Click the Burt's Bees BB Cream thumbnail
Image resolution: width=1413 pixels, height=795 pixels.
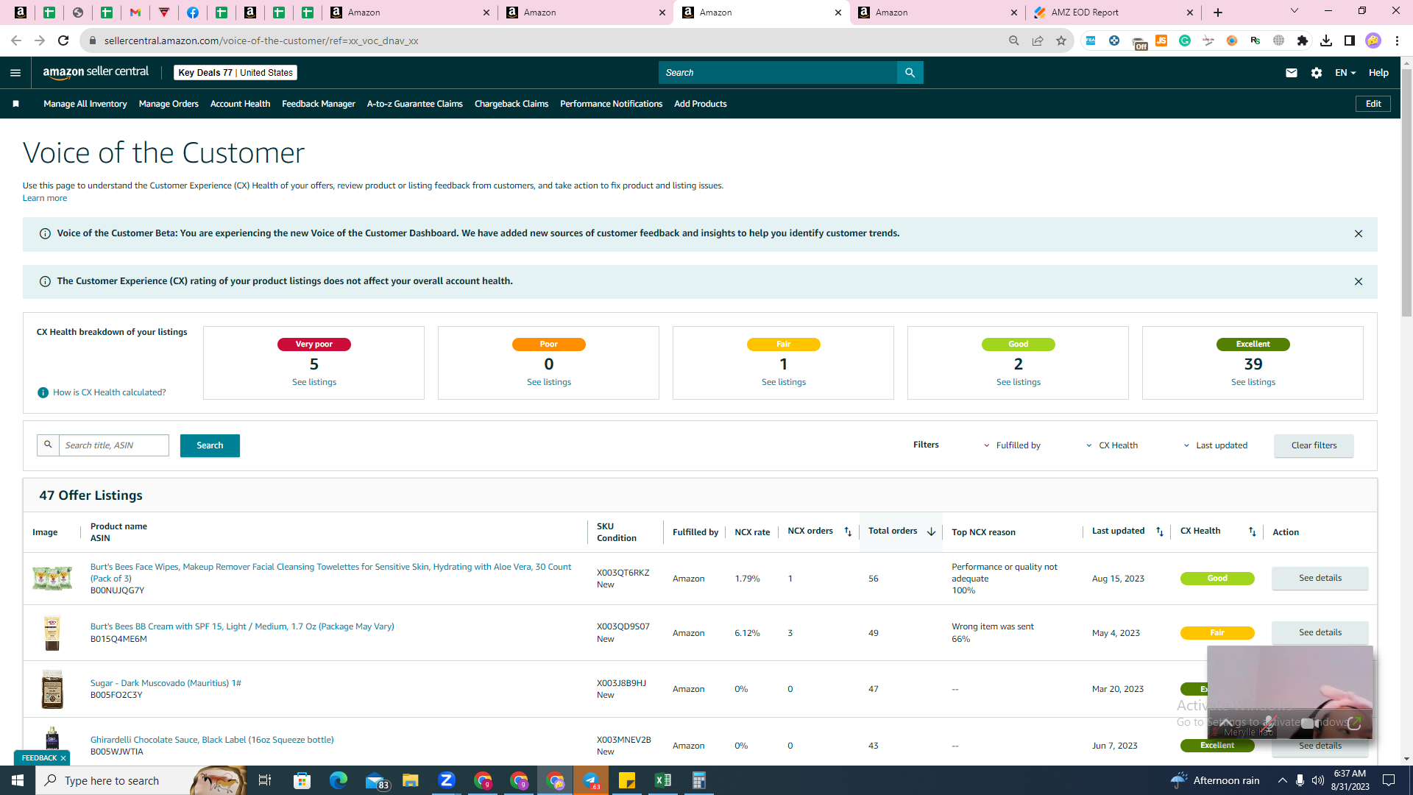click(52, 633)
